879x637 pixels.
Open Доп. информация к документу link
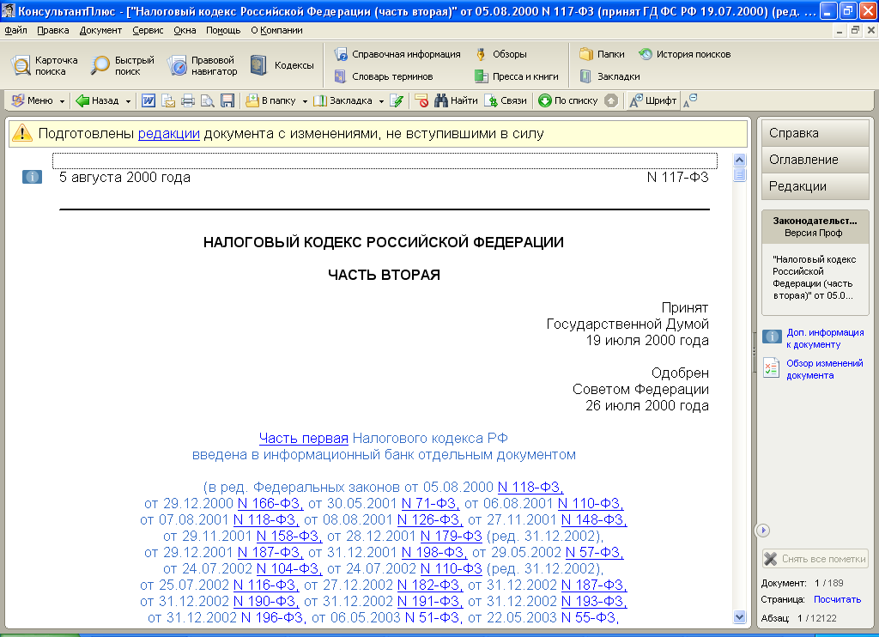tap(825, 338)
